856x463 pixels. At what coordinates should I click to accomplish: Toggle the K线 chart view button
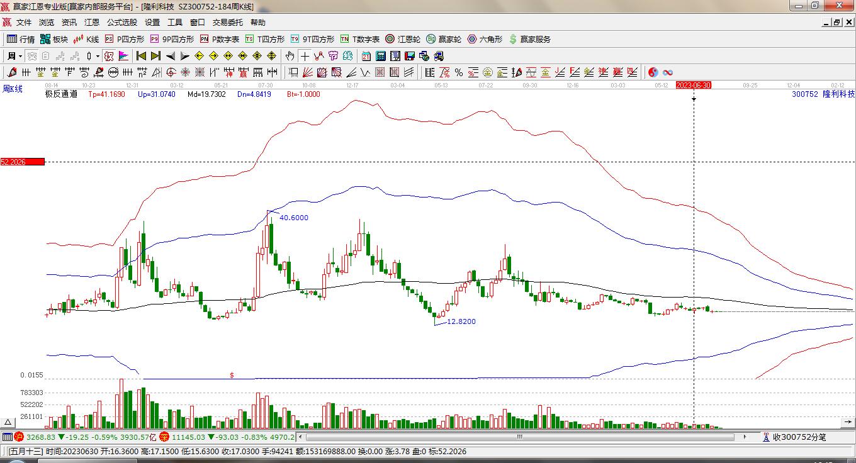(86, 39)
